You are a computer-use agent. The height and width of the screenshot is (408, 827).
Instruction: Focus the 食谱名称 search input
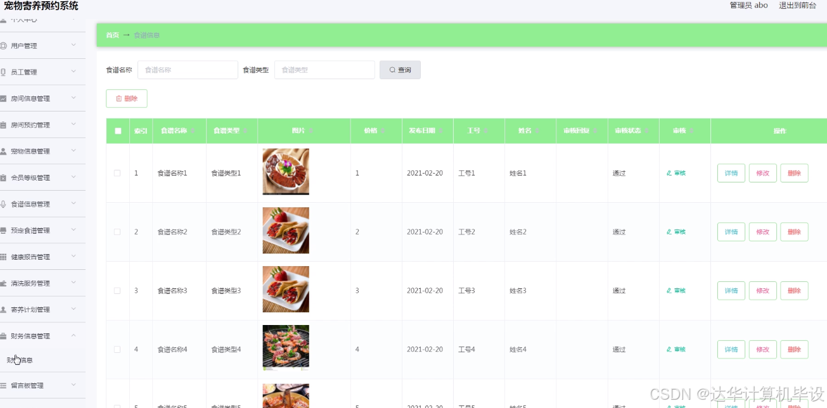pos(188,70)
